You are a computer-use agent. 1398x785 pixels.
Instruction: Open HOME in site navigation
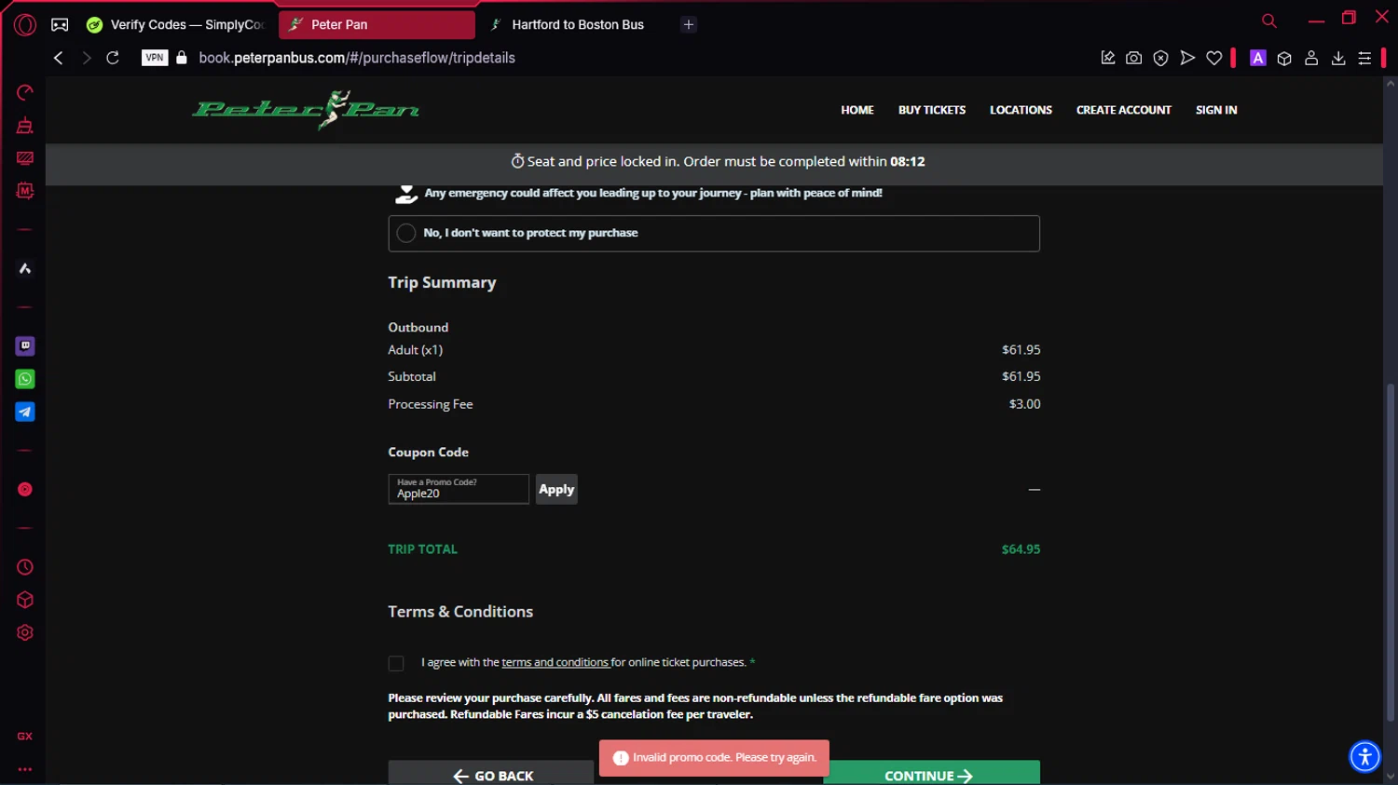(857, 110)
